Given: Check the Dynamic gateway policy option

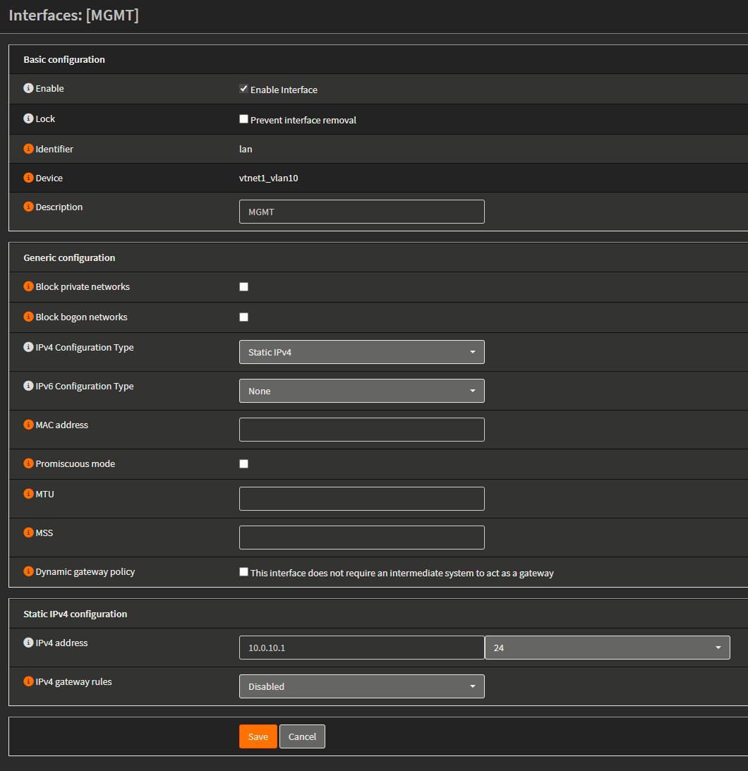Looking at the screenshot, I should (243, 572).
